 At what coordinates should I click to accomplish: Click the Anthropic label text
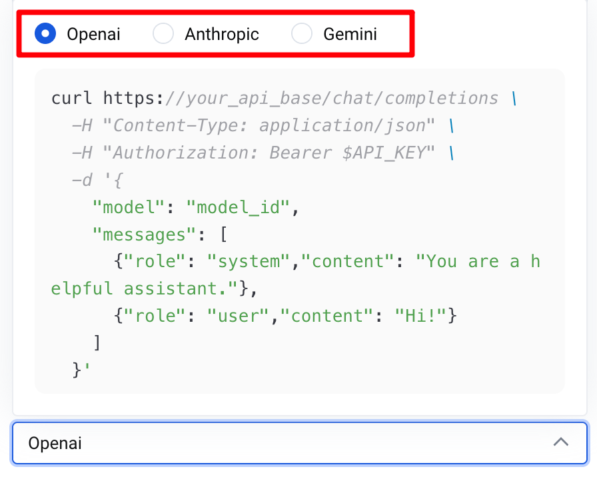coord(222,34)
